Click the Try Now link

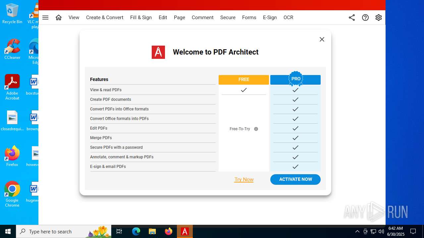coord(244,179)
